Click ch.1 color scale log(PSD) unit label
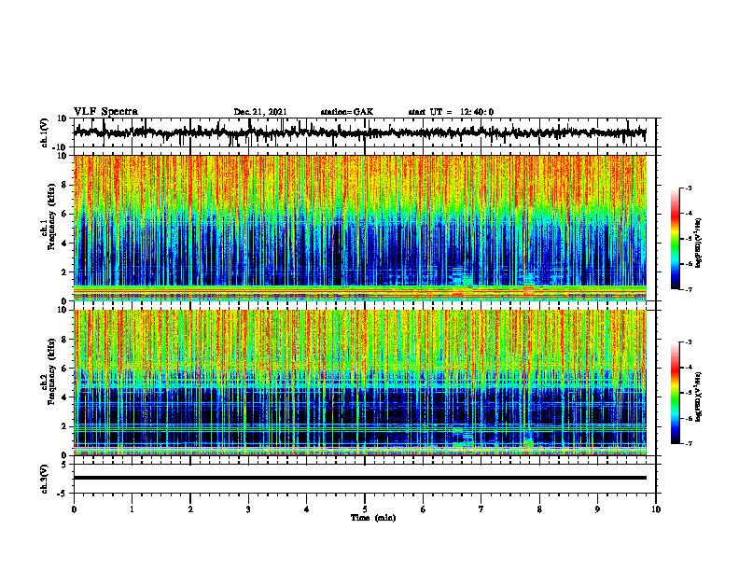The image size is (739, 571). point(698,244)
